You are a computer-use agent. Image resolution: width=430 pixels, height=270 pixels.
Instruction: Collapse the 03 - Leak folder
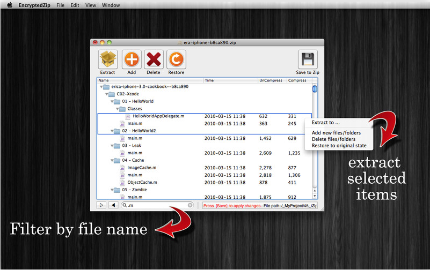pos(112,146)
